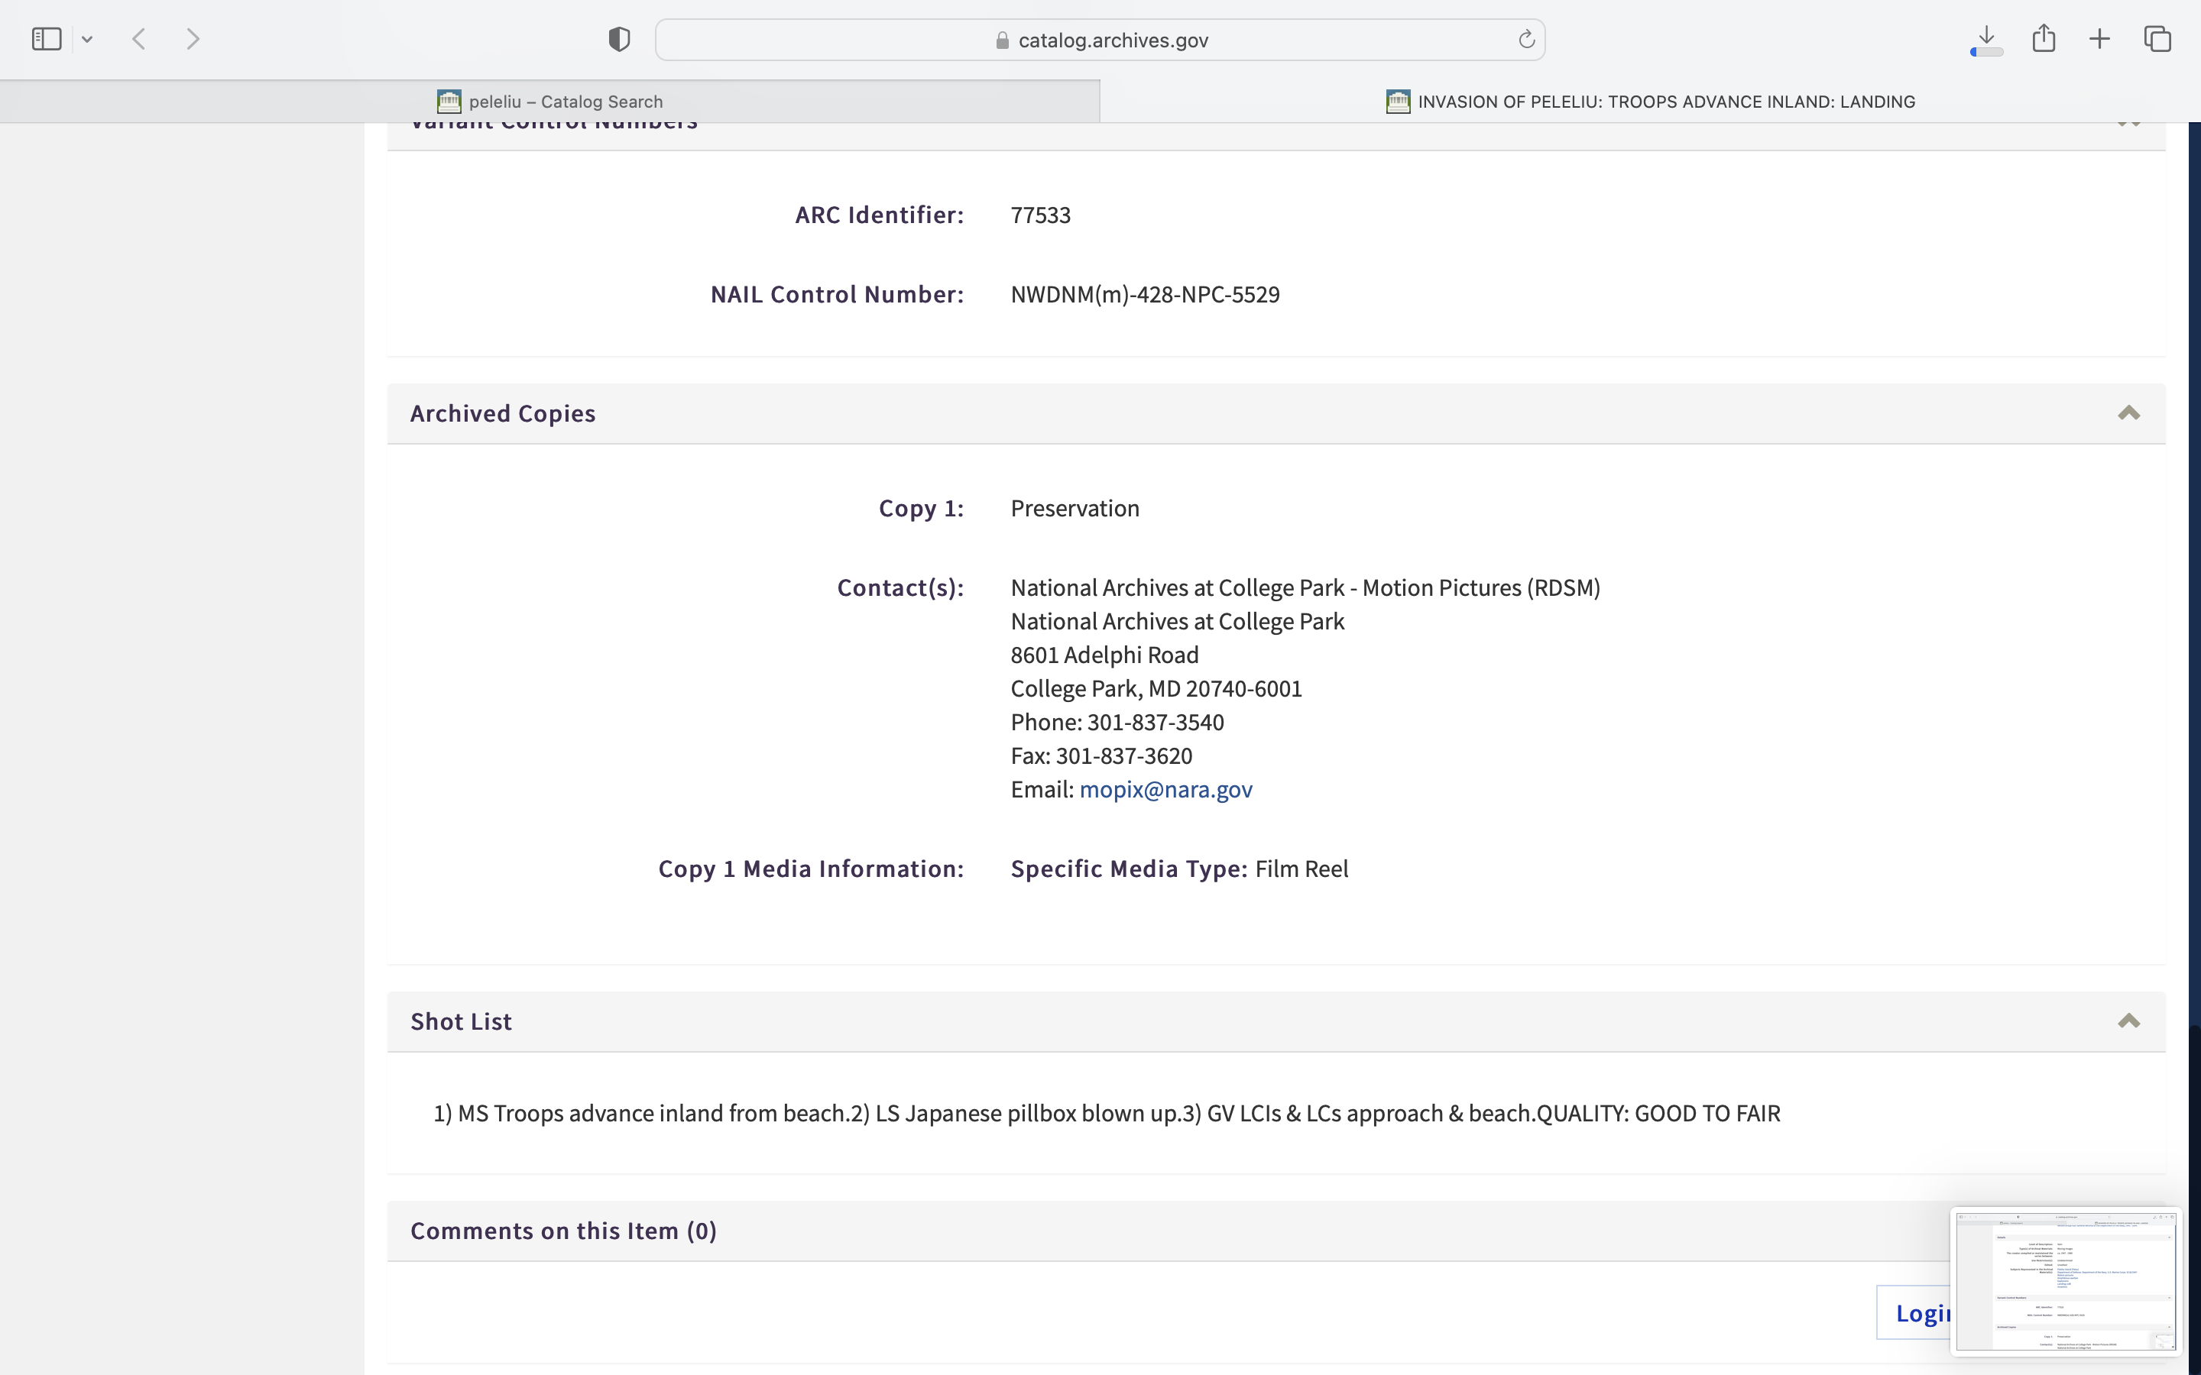The width and height of the screenshot is (2201, 1375).
Task: Show the downloads list
Action: pyautogui.click(x=1986, y=39)
